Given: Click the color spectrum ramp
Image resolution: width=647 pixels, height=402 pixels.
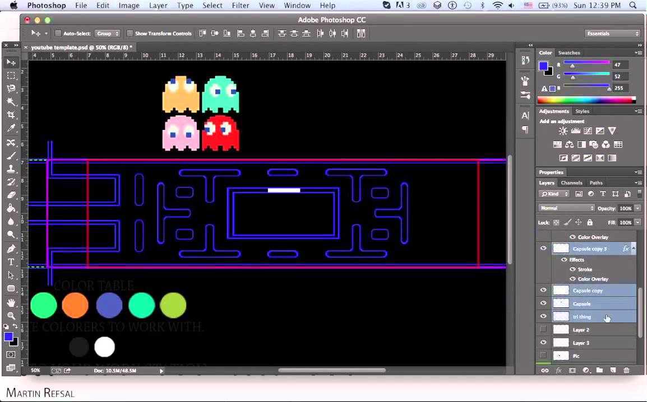Looking at the screenshot, I should click(x=586, y=100).
